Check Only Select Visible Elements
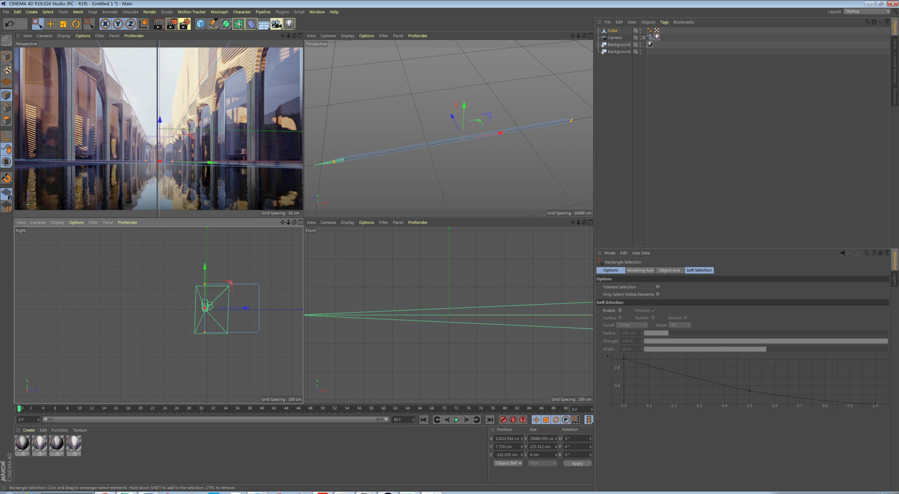The width and height of the screenshot is (899, 494). tap(657, 294)
